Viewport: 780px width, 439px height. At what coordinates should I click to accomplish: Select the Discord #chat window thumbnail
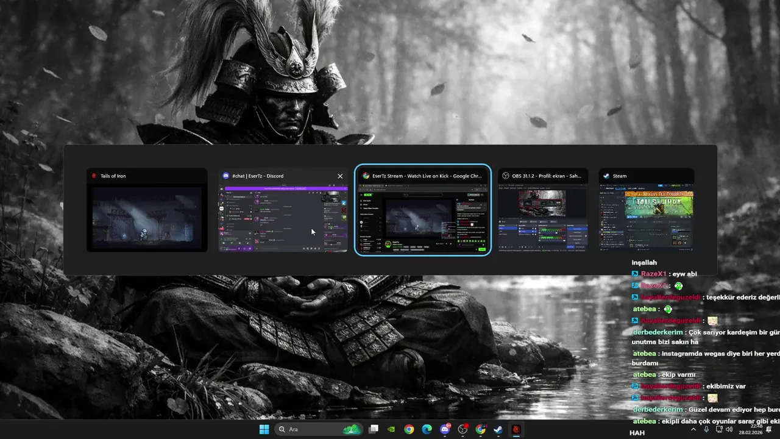pyautogui.click(x=283, y=210)
